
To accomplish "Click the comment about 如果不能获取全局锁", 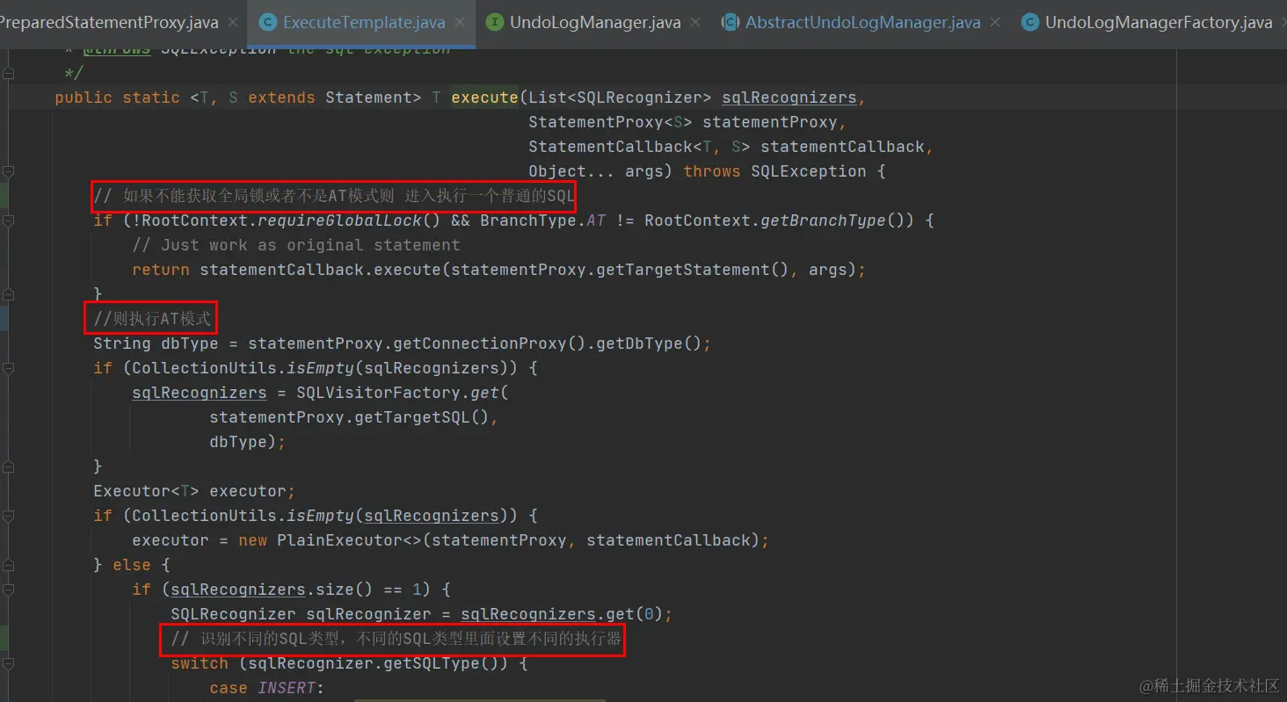I will (334, 195).
